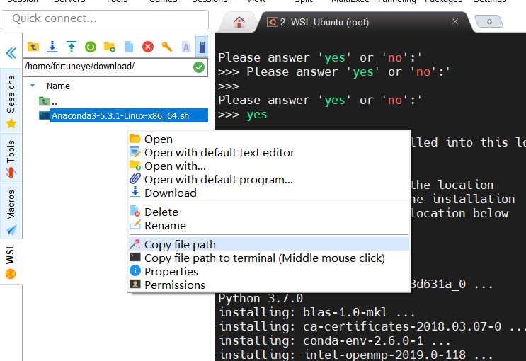This screenshot has width=526, height=361.
Task: Click the key icon in the file toolbar
Action: tap(167, 47)
